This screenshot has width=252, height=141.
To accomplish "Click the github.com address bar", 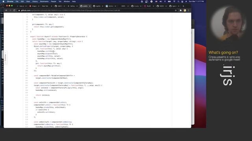I will pyautogui.click(x=96, y=11).
